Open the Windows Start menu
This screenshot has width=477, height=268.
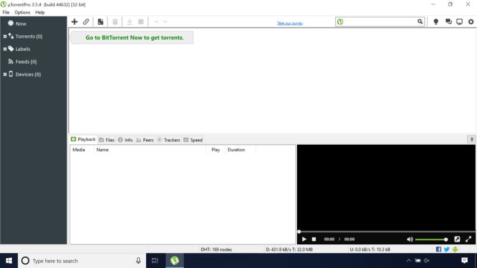pos(9,261)
